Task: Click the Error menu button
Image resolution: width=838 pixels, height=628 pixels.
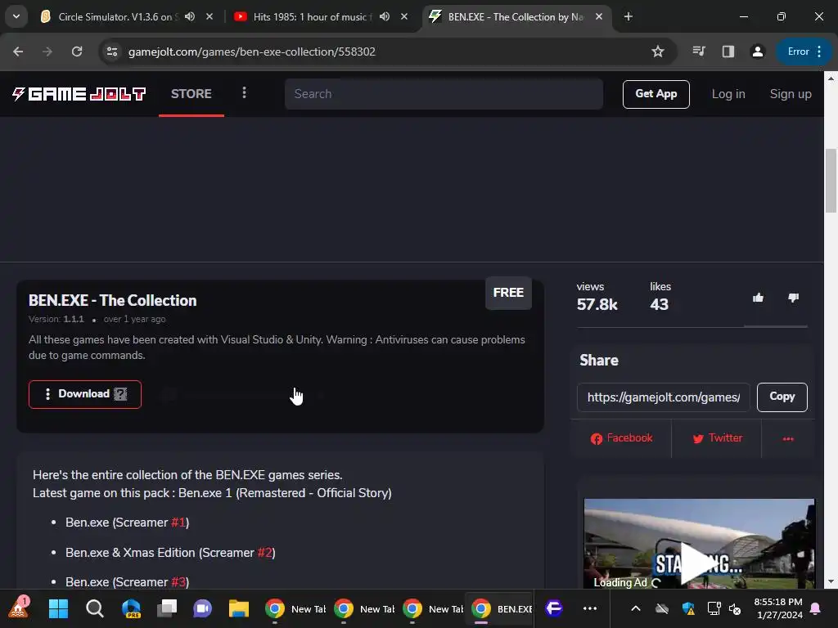Action: pyautogui.click(x=804, y=52)
